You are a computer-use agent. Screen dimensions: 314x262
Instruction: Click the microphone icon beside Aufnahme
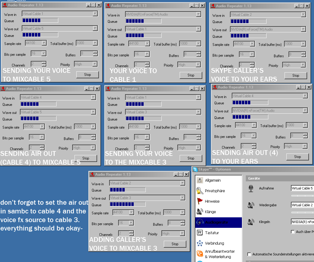point(251,188)
